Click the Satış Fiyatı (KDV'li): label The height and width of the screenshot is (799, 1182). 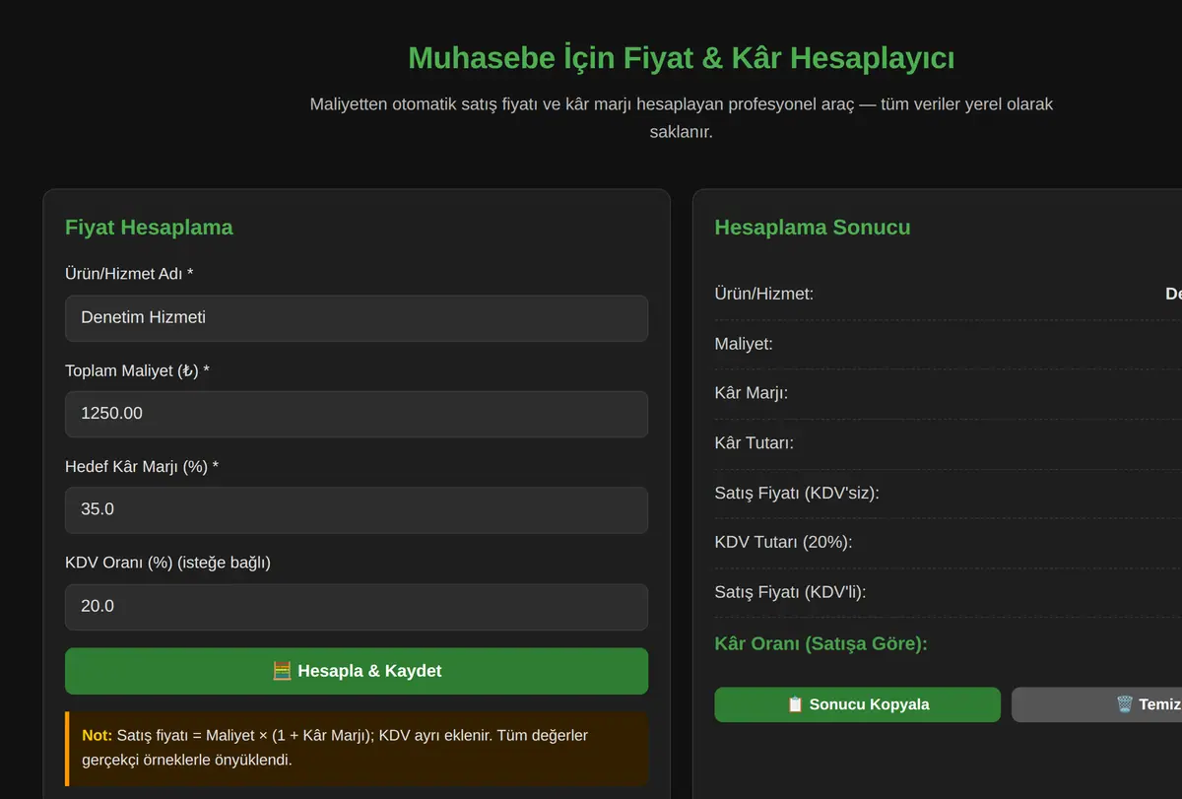(x=790, y=592)
